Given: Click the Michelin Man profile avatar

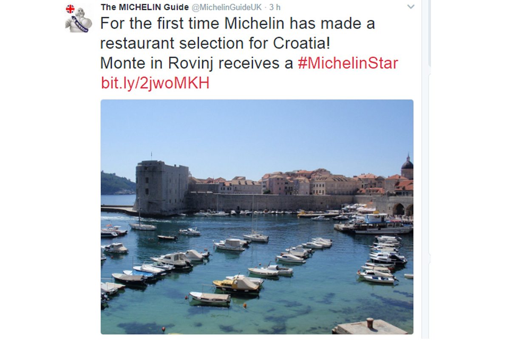Looking at the screenshot, I should (x=79, y=19).
